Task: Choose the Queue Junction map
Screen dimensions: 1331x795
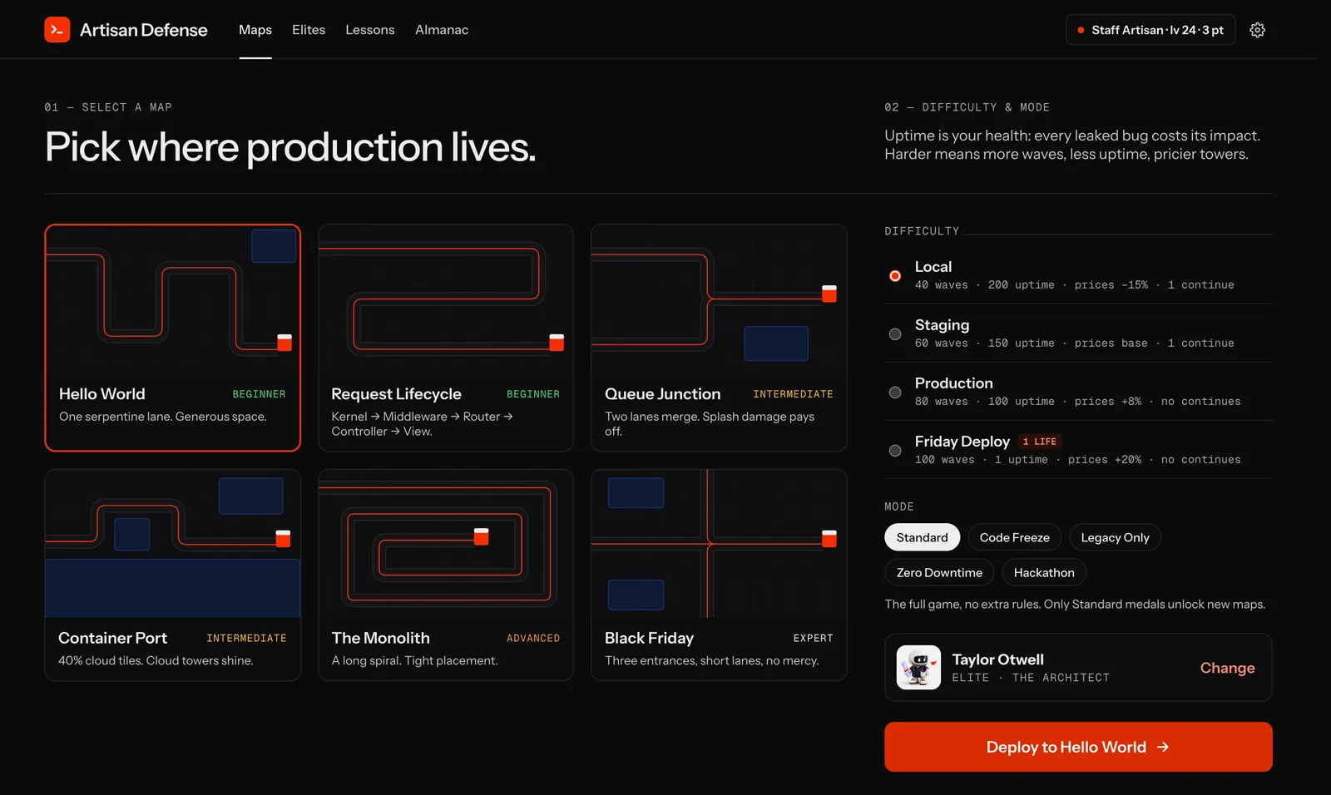Action: [719, 338]
